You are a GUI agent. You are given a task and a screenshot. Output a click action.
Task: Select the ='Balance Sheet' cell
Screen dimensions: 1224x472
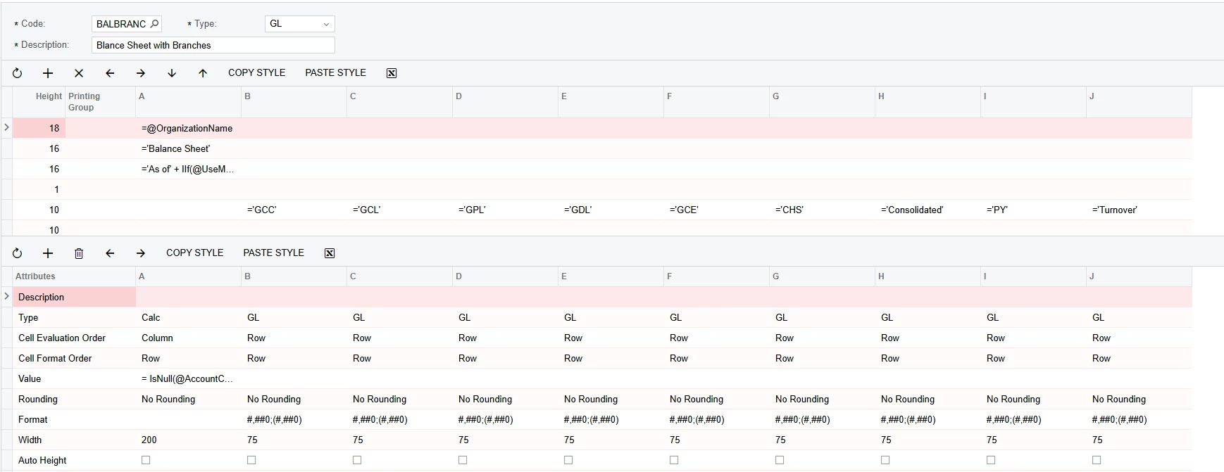click(x=188, y=148)
